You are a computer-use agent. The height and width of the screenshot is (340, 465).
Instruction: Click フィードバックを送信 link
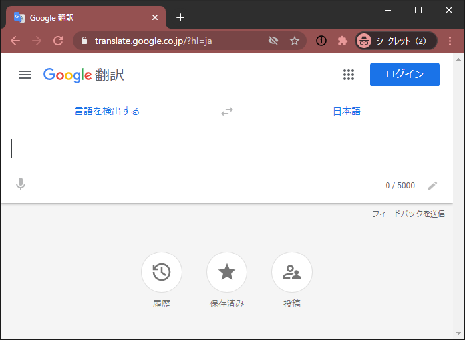click(408, 214)
